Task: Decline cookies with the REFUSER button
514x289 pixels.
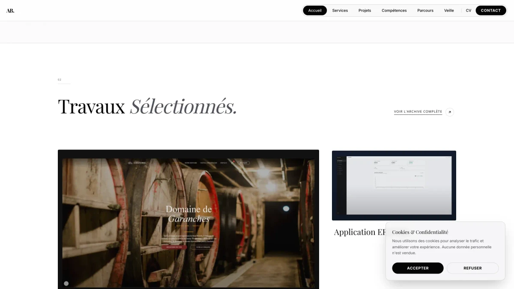Action: pos(473,268)
